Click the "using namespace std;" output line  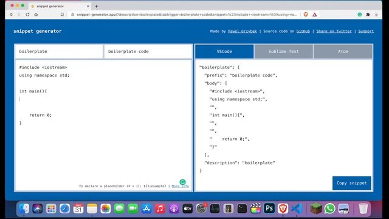(238, 99)
